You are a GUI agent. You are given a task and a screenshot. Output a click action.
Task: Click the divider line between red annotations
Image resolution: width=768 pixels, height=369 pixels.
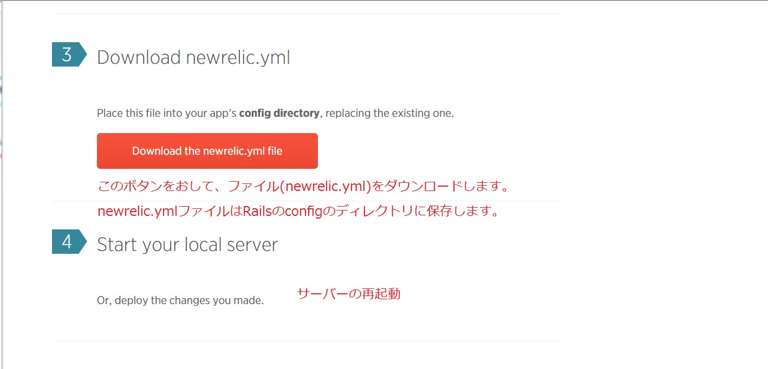coord(542,201)
